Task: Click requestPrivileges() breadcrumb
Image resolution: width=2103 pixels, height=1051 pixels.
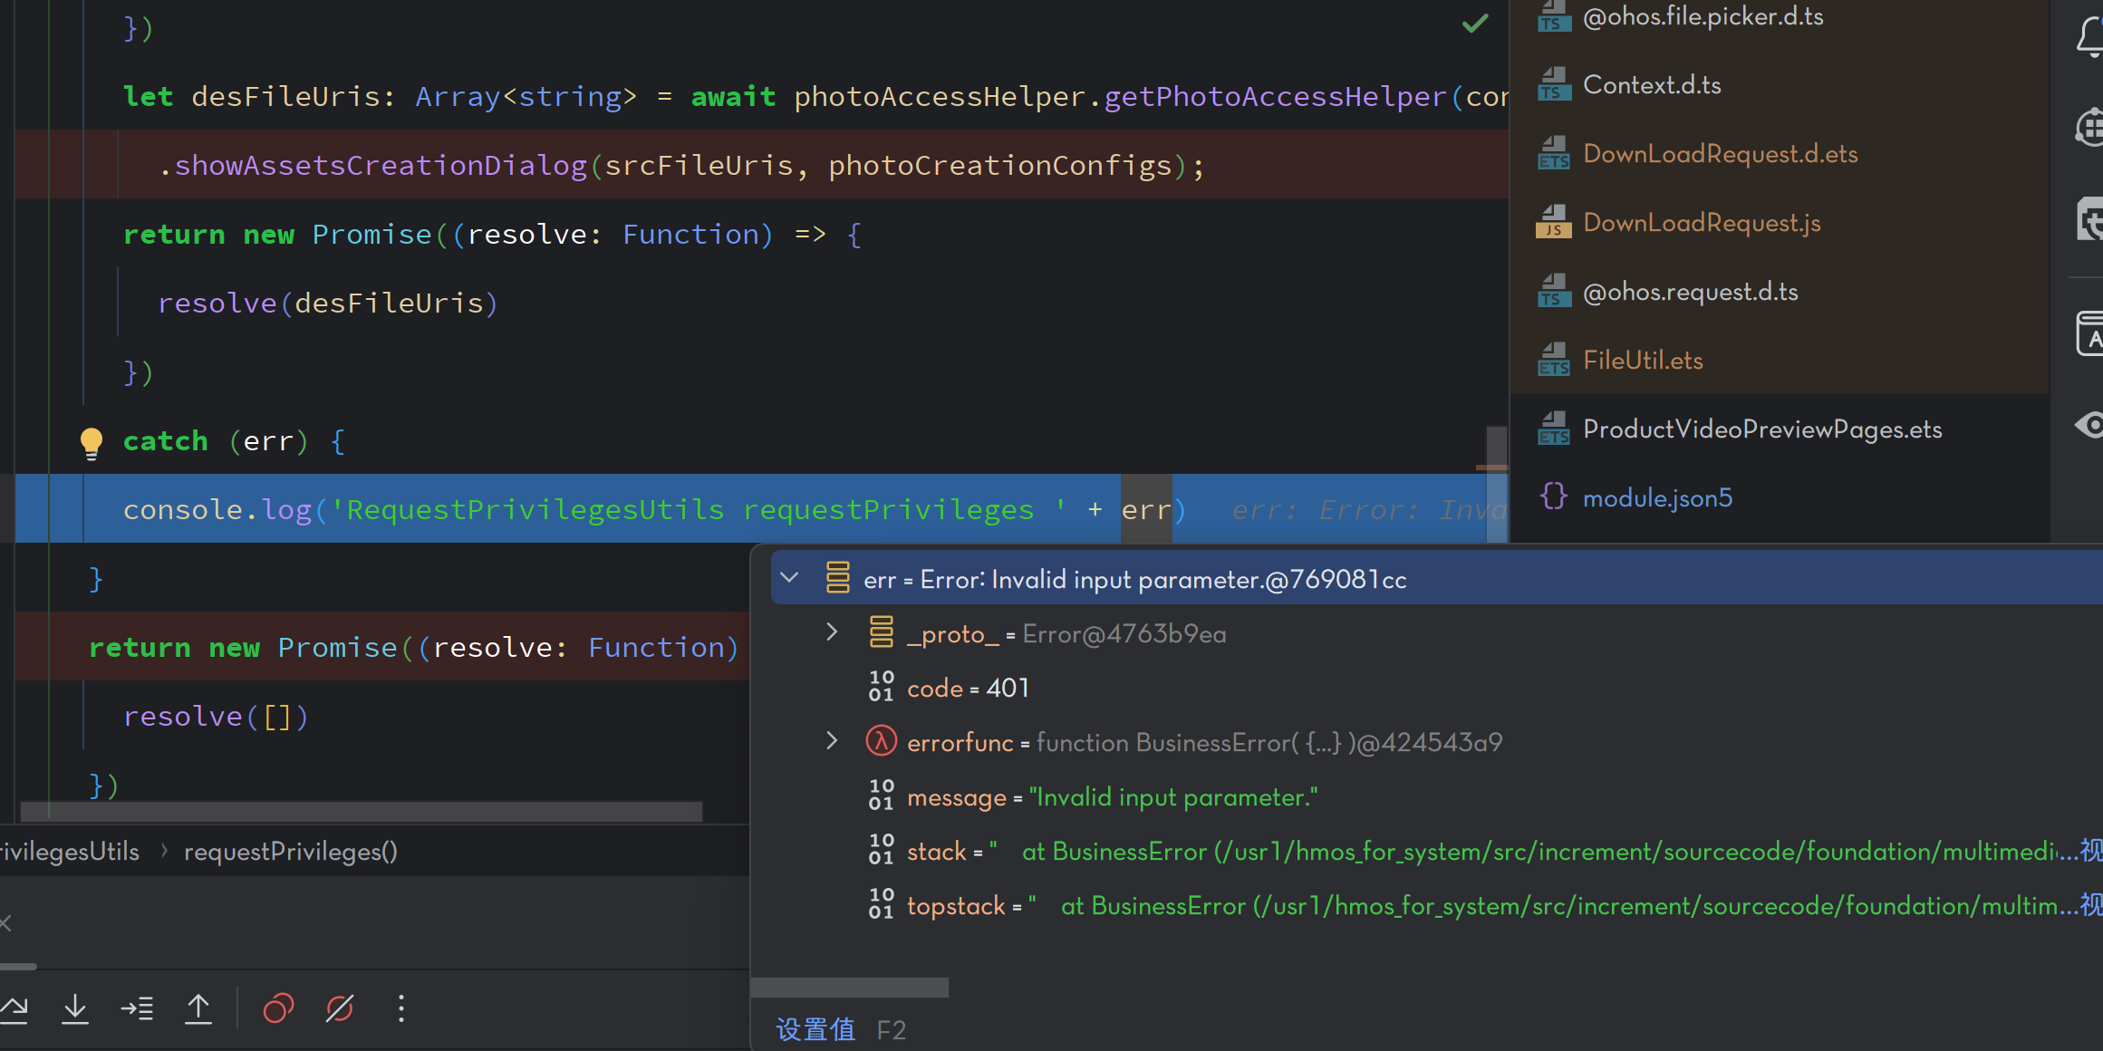Action: pyautogui.click(x=290, y=852)
